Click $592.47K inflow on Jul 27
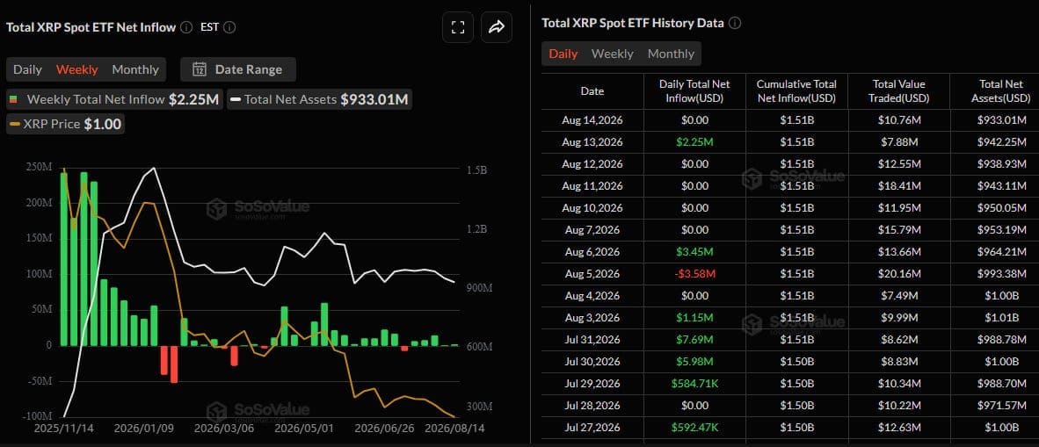 click(x=694, y=427)
